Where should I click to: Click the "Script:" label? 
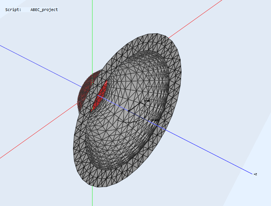pos(13,10)
